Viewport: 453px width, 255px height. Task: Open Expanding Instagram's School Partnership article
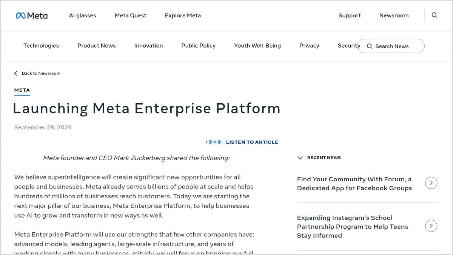coord(353,227)
